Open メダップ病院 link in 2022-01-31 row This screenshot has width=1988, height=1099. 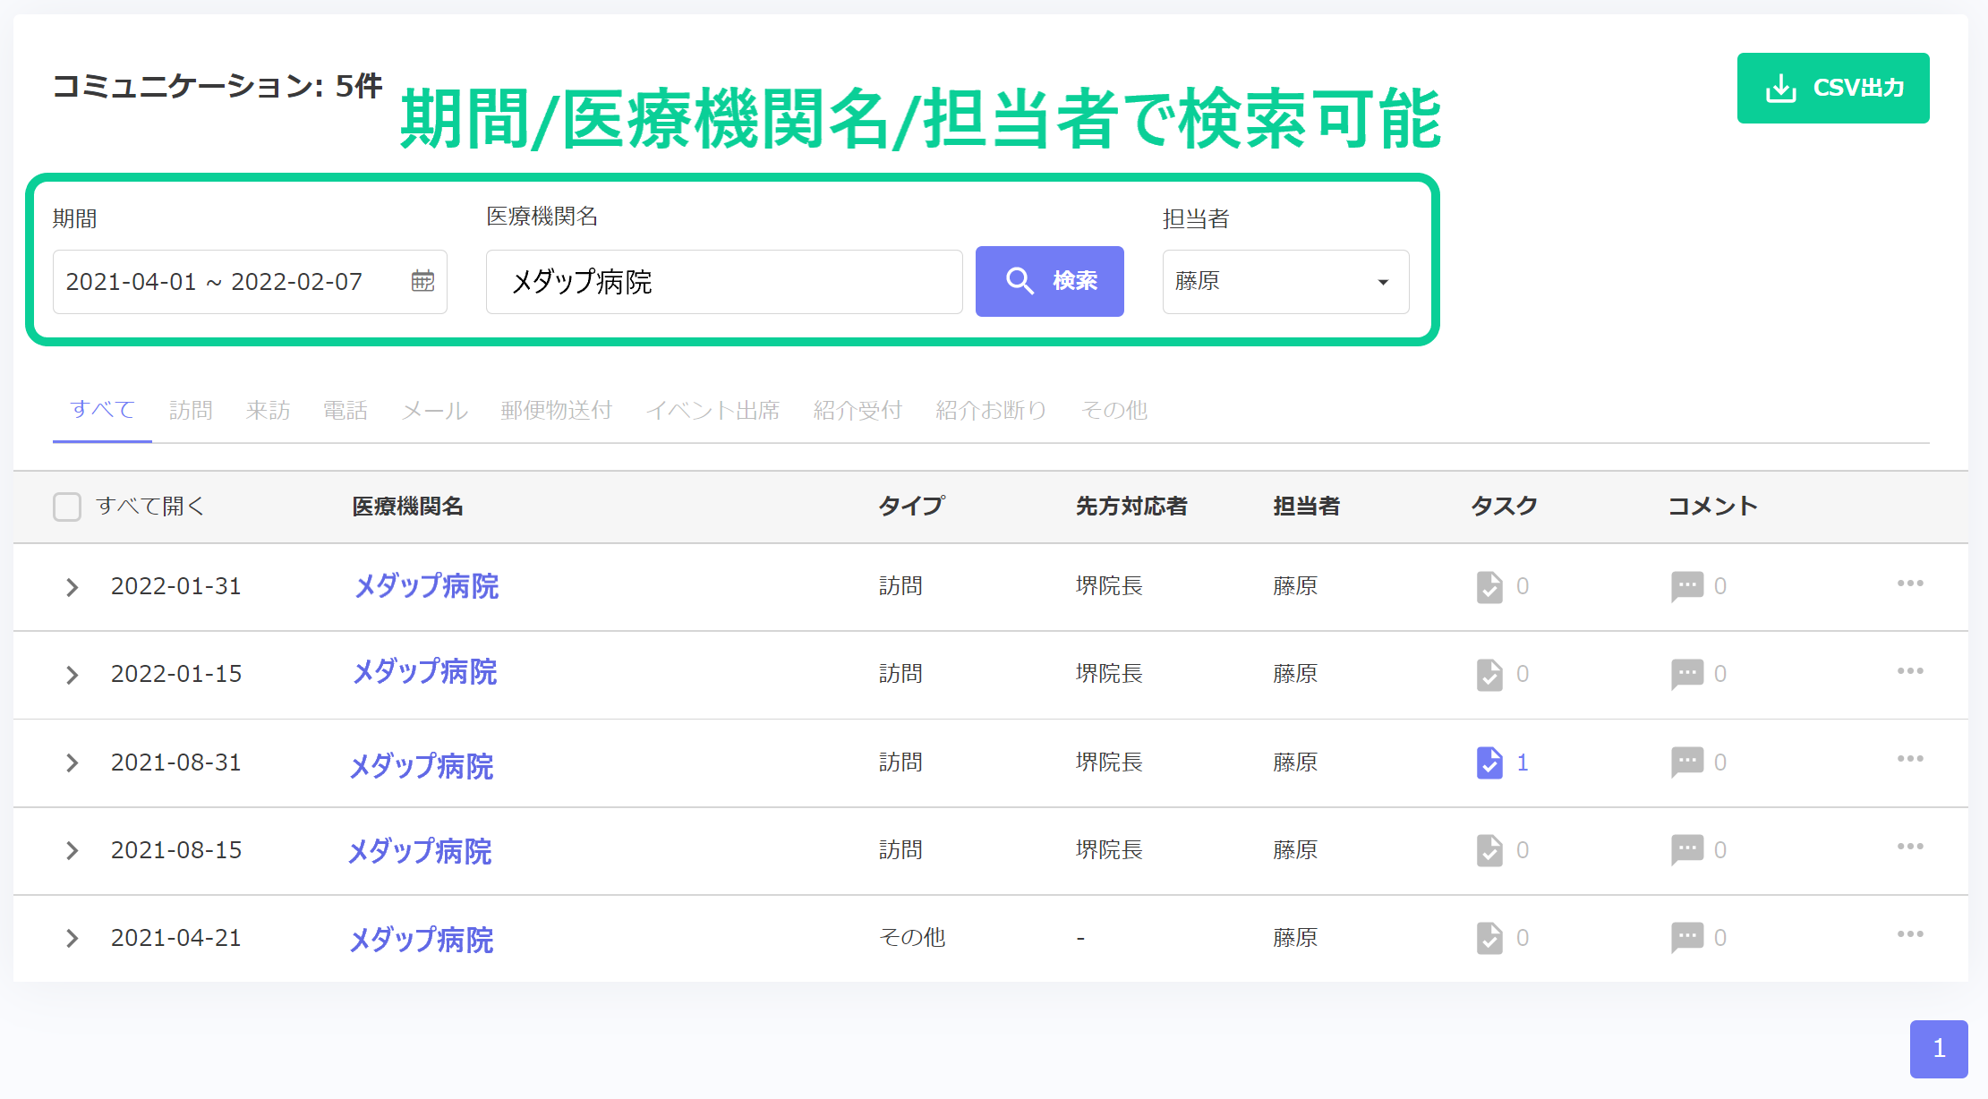[x=427, y=586]
